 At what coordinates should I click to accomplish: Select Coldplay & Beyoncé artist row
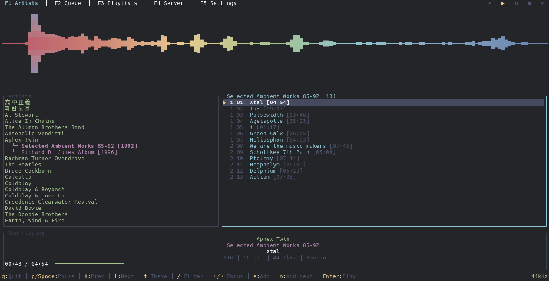click(35, 190)
